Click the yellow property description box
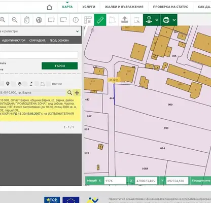This screenshot has width=211, height=203. (40, 109)
